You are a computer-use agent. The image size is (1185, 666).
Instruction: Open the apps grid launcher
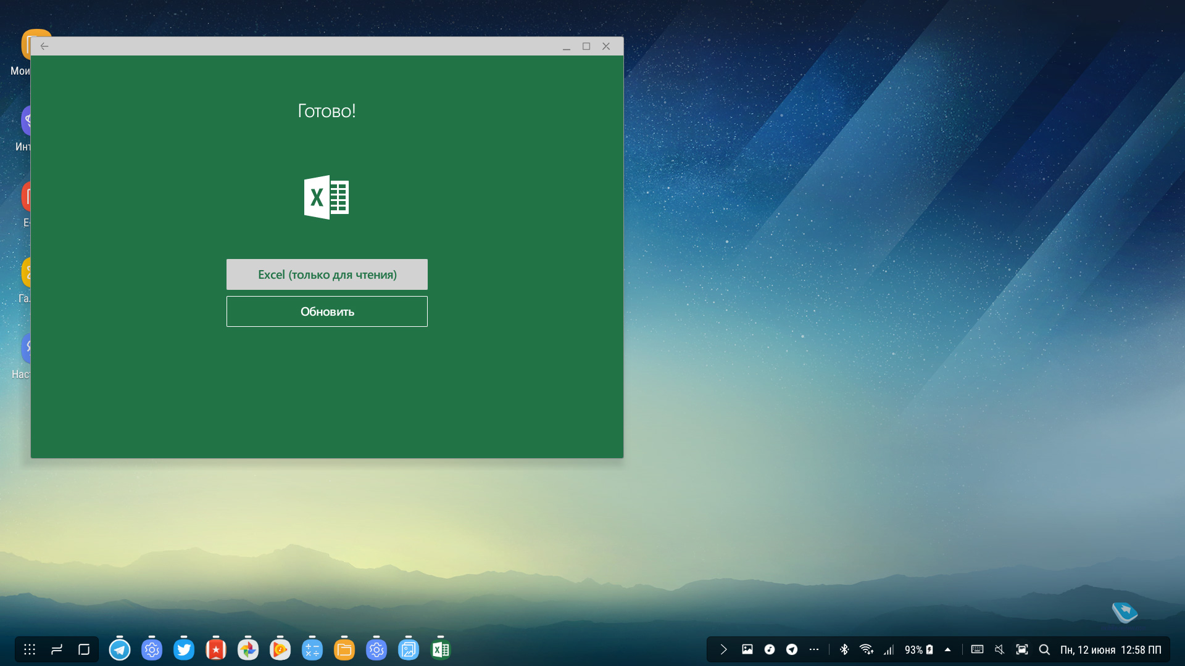[x=30, y=649]
